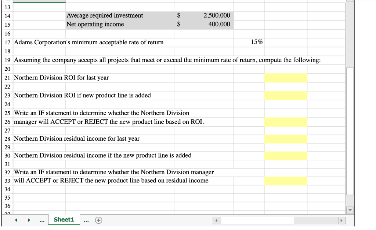Viewport: 376px width, 230px height.
Task: Click the horizontal scrollbar thumb
Action: [x=257, y=220]
